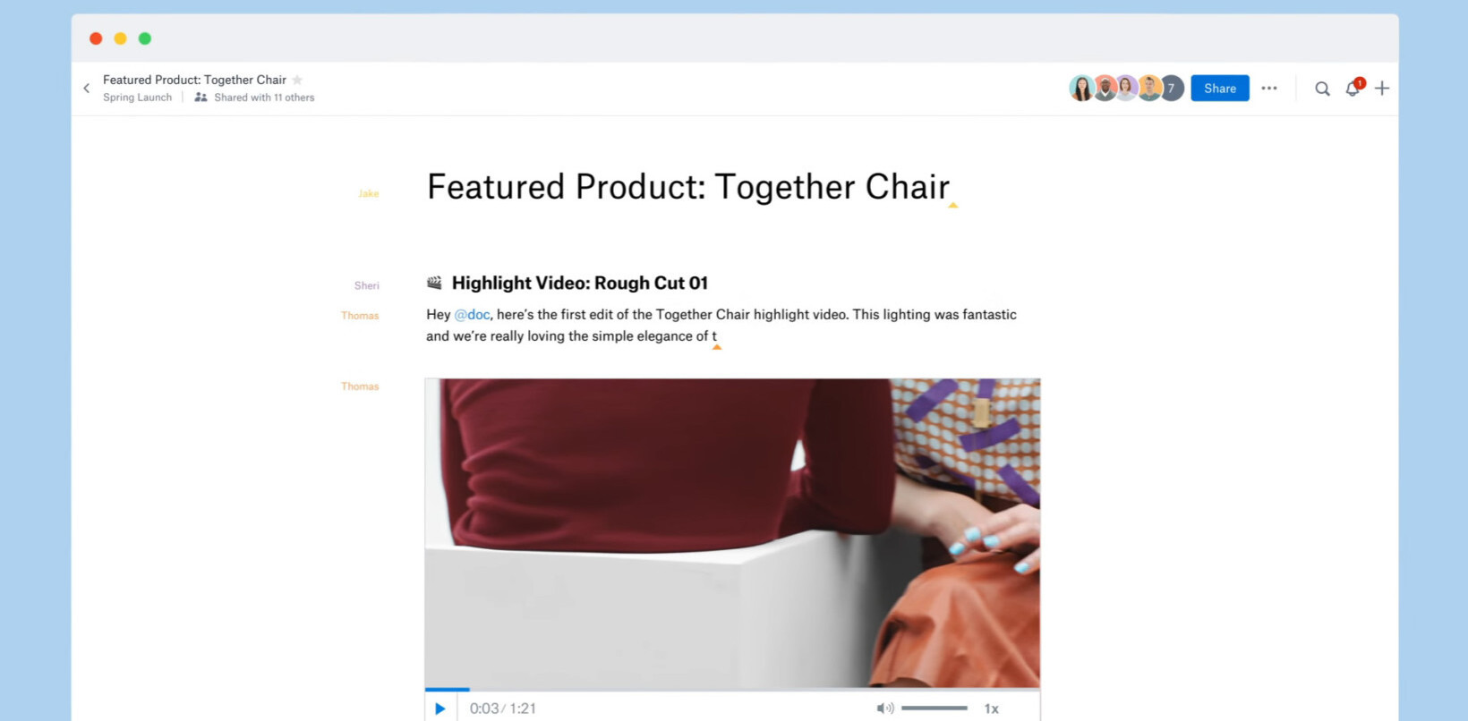Click the Highlight Video: Rough Cut 01 heading
This screenshot has width=1468, height=721.
click(x=580, y=283)
